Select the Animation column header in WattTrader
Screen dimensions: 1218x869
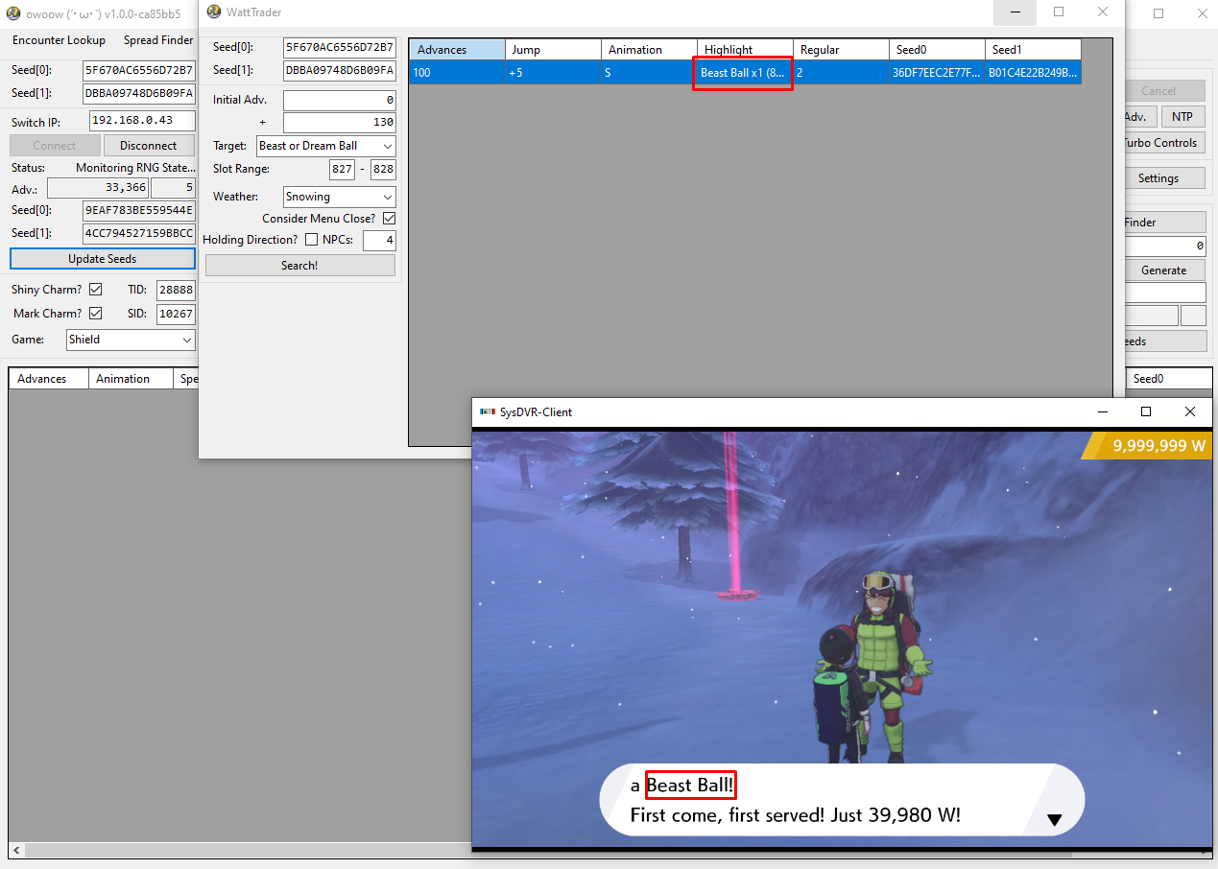tap(649, 50)
